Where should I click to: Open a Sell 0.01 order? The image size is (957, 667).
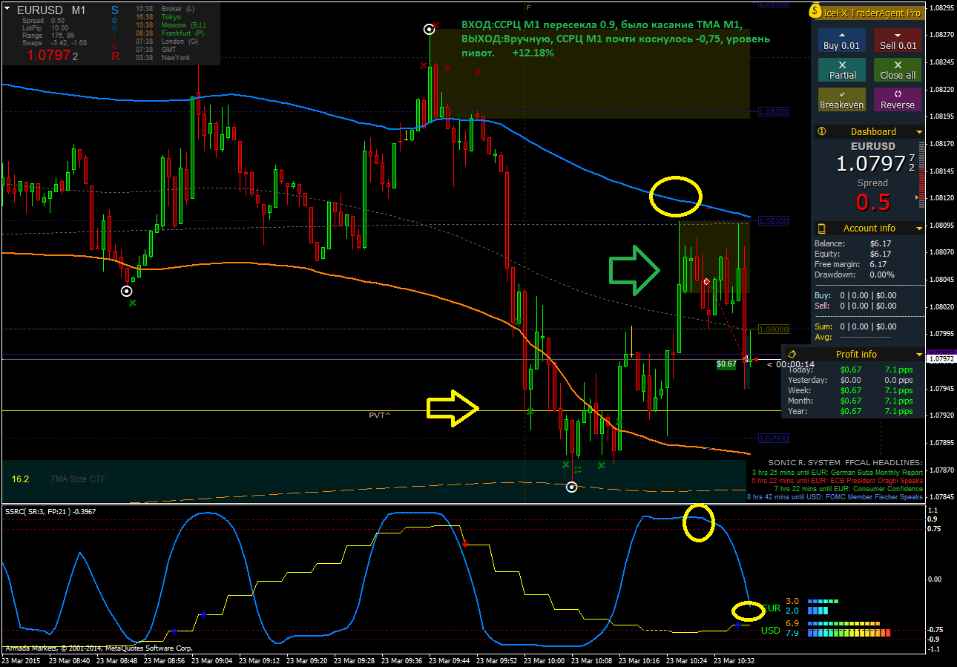[x=898, y=40]
